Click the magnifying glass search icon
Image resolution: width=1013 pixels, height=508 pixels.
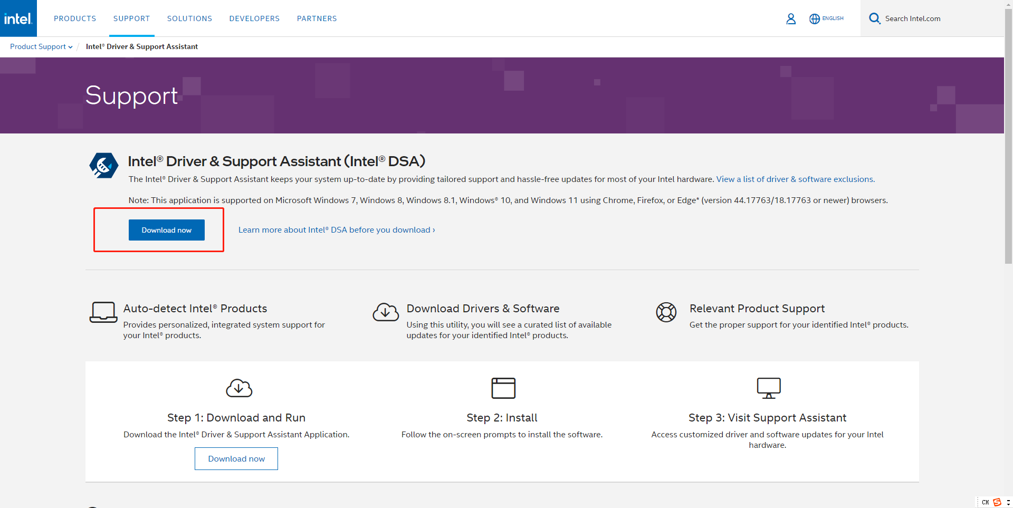[x=874, y=18]
